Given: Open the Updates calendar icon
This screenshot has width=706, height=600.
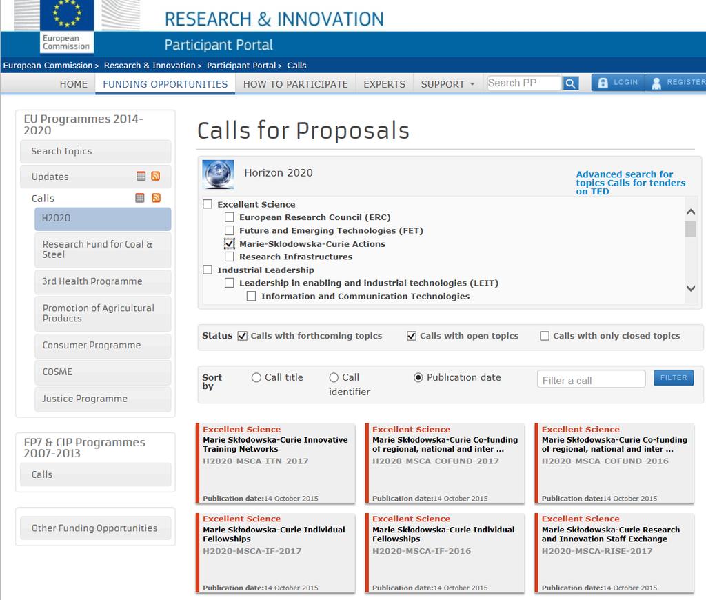Looking at the screenshot, I should click(x=141, y=176).
